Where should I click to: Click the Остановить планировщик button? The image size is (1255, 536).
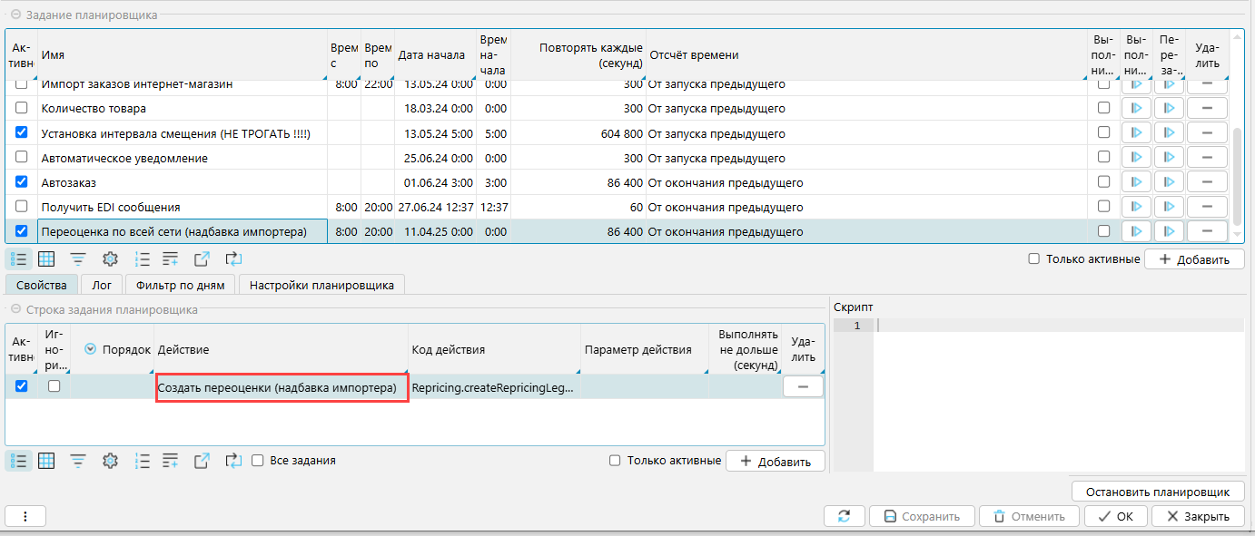(1157, 492)
